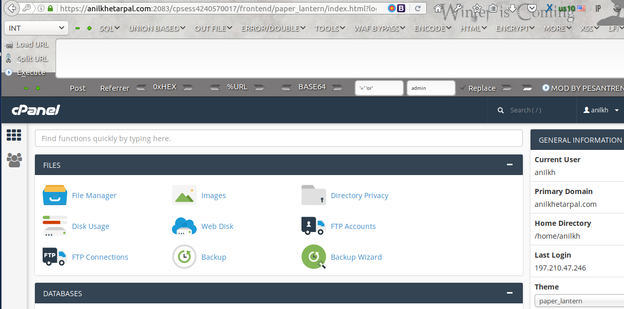Screen dimensions: 624x309
Task: Open the FTP Accounts truck icon
Action: [x=314, y=226]
